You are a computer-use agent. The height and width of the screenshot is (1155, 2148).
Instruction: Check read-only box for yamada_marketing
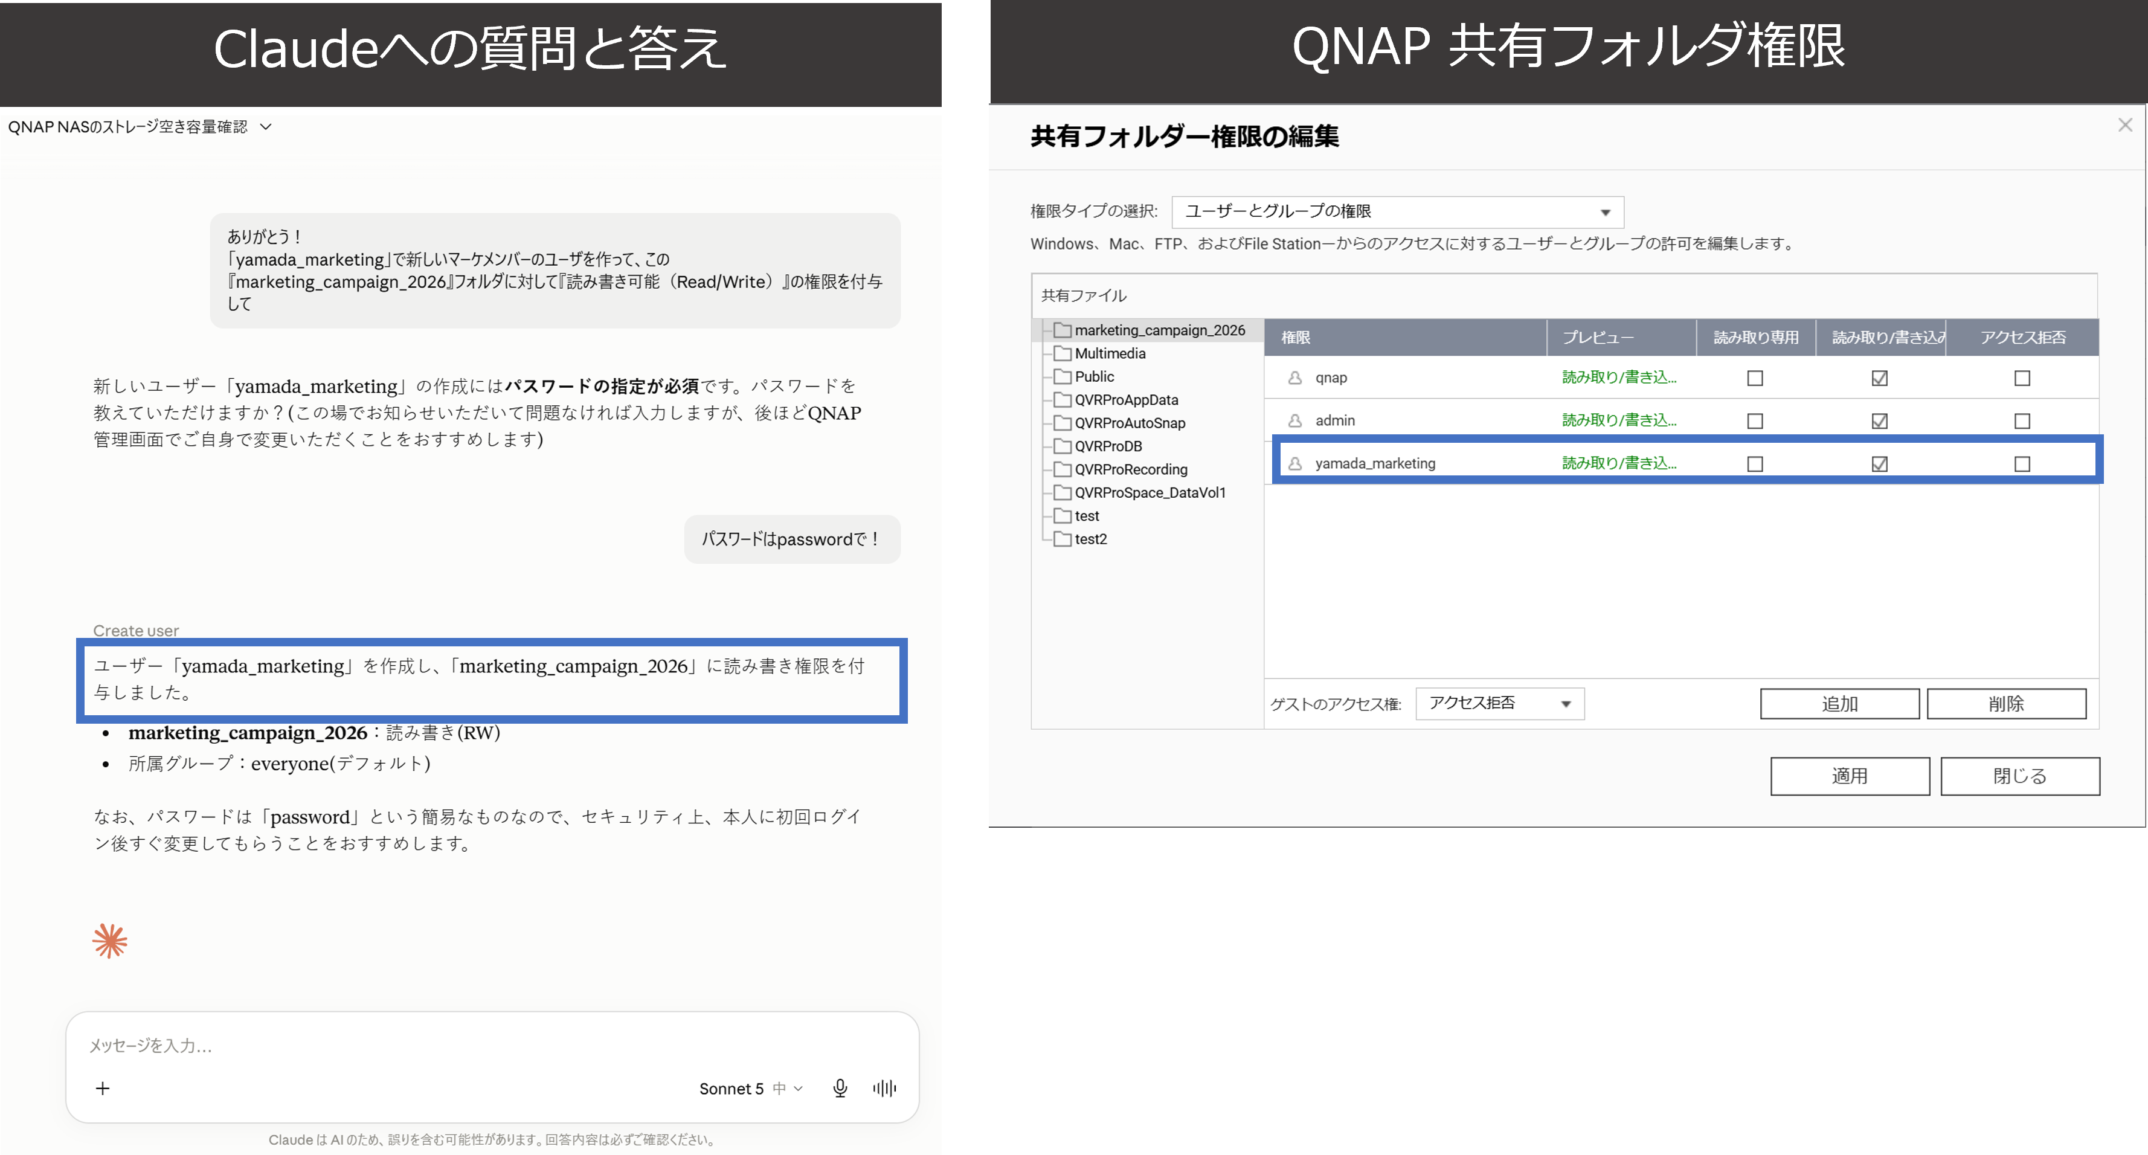tap(1755, 464)
